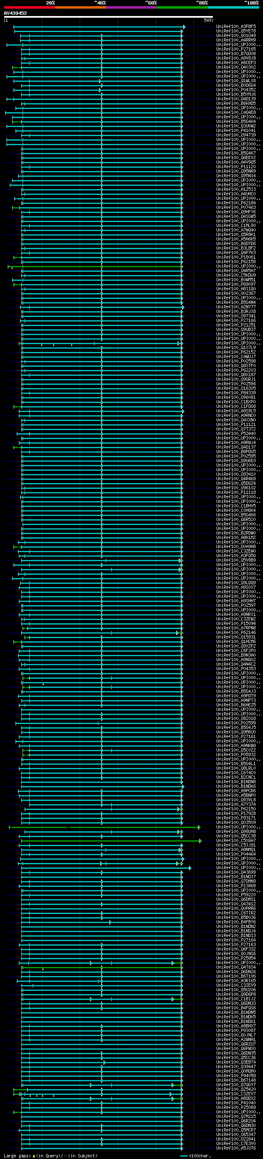Select label UniRef100_Q40302
Image resolution: width=263 pixels, height=1159 pixels.
tap(236, 67)
